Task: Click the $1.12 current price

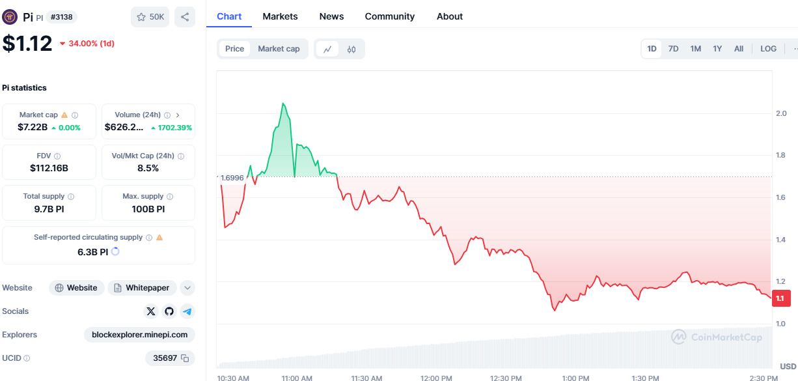Action: coord(27,44)
